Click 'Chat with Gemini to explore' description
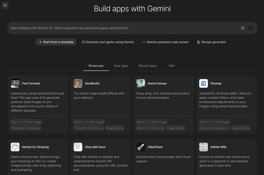Viewport: 264px width, 175px height. (100, 163)
